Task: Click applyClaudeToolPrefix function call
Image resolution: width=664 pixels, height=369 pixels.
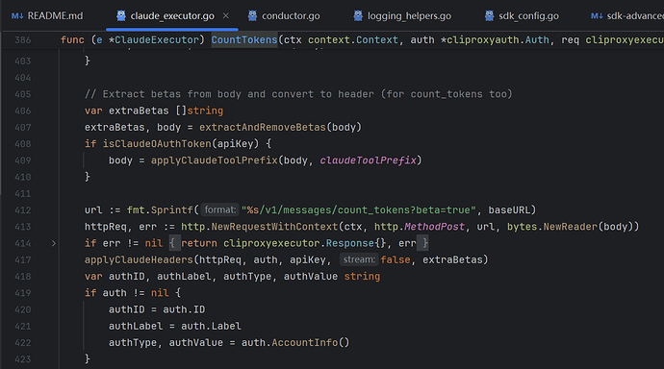Action: (215, 160)
